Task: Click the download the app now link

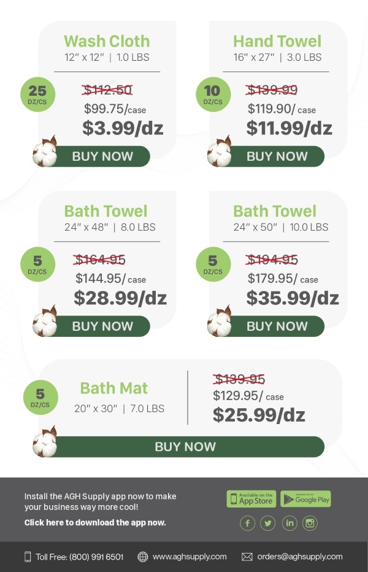Action: coord(95,523)
